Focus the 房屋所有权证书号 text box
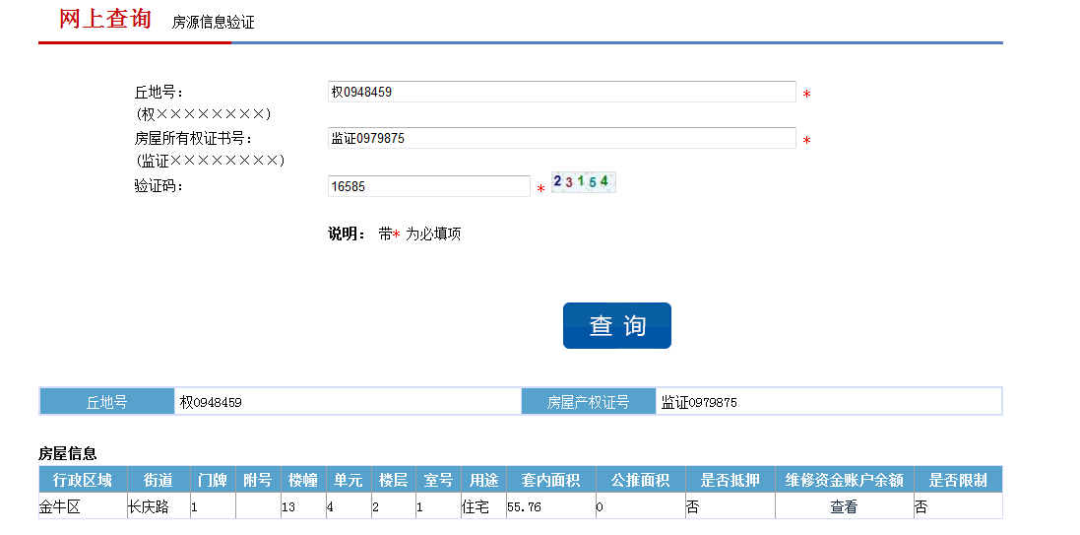 561,138
